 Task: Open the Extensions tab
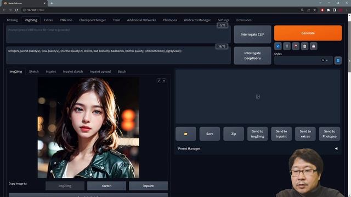[x=244, y=20]
